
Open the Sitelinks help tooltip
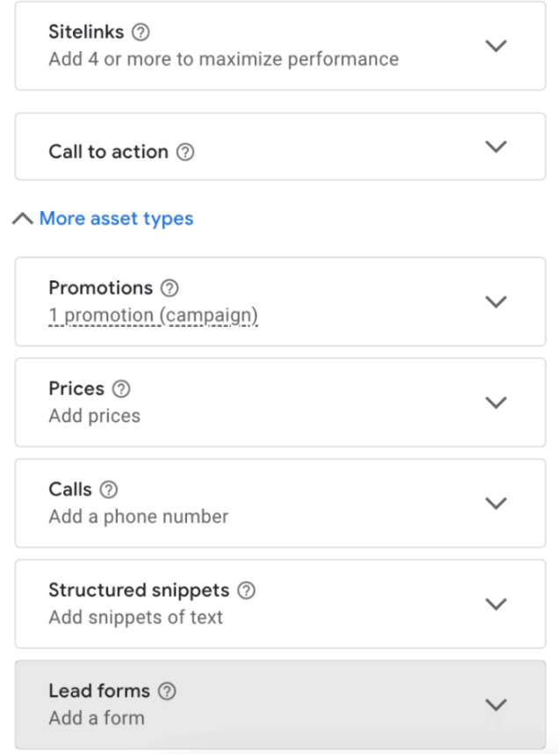click(x=140, y=32)
